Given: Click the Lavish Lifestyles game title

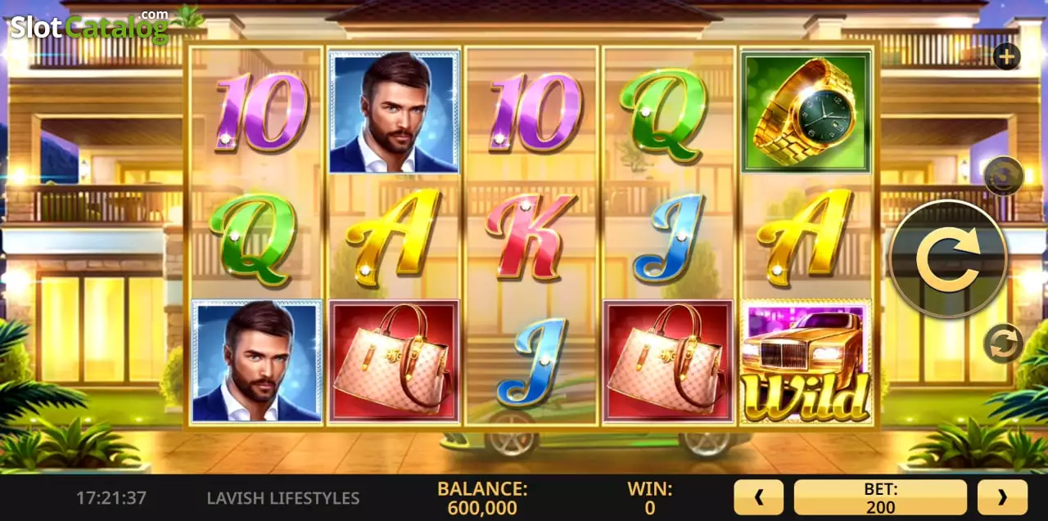Looking at the screenshot, I should [x=283, y=498].
